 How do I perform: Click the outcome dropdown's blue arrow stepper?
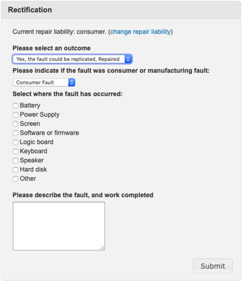[x=128, y=59]
